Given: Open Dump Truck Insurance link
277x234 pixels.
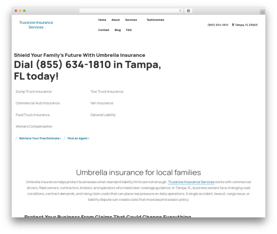Looking at the screenshot, I should [34, 92].
